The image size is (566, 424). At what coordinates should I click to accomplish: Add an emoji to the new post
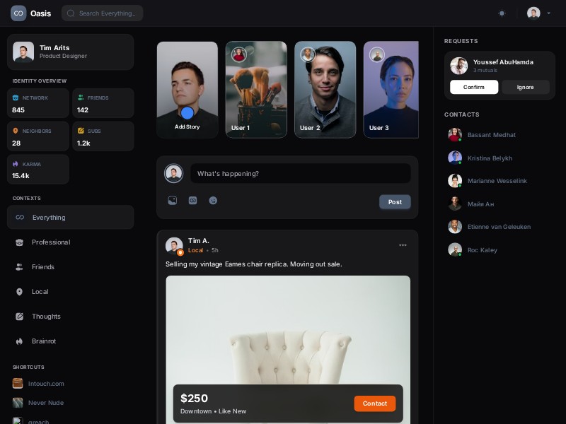coord(213,201)
